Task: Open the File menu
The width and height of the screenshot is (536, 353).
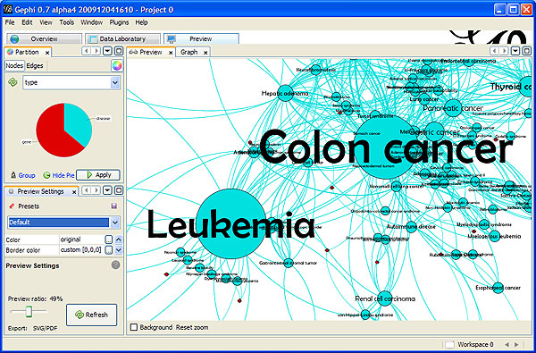Action: pyautogui.click(x=10, y=22)
